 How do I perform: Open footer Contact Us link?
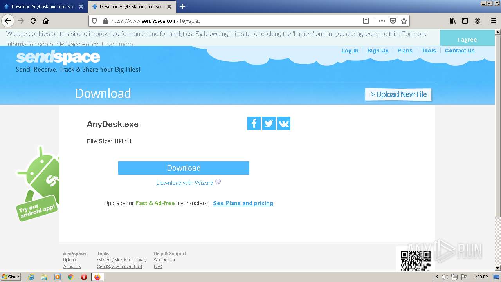164,260
